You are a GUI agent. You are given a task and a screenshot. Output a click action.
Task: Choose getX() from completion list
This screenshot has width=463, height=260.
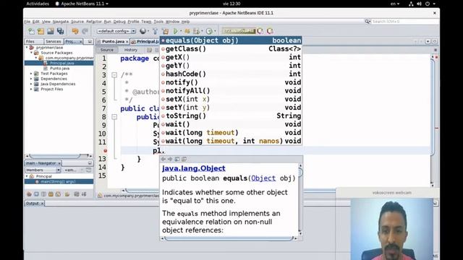click(231, 57)
